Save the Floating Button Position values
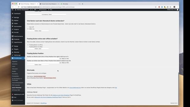Viewport: 190px width, 107px height. click(x=38, y=65)
